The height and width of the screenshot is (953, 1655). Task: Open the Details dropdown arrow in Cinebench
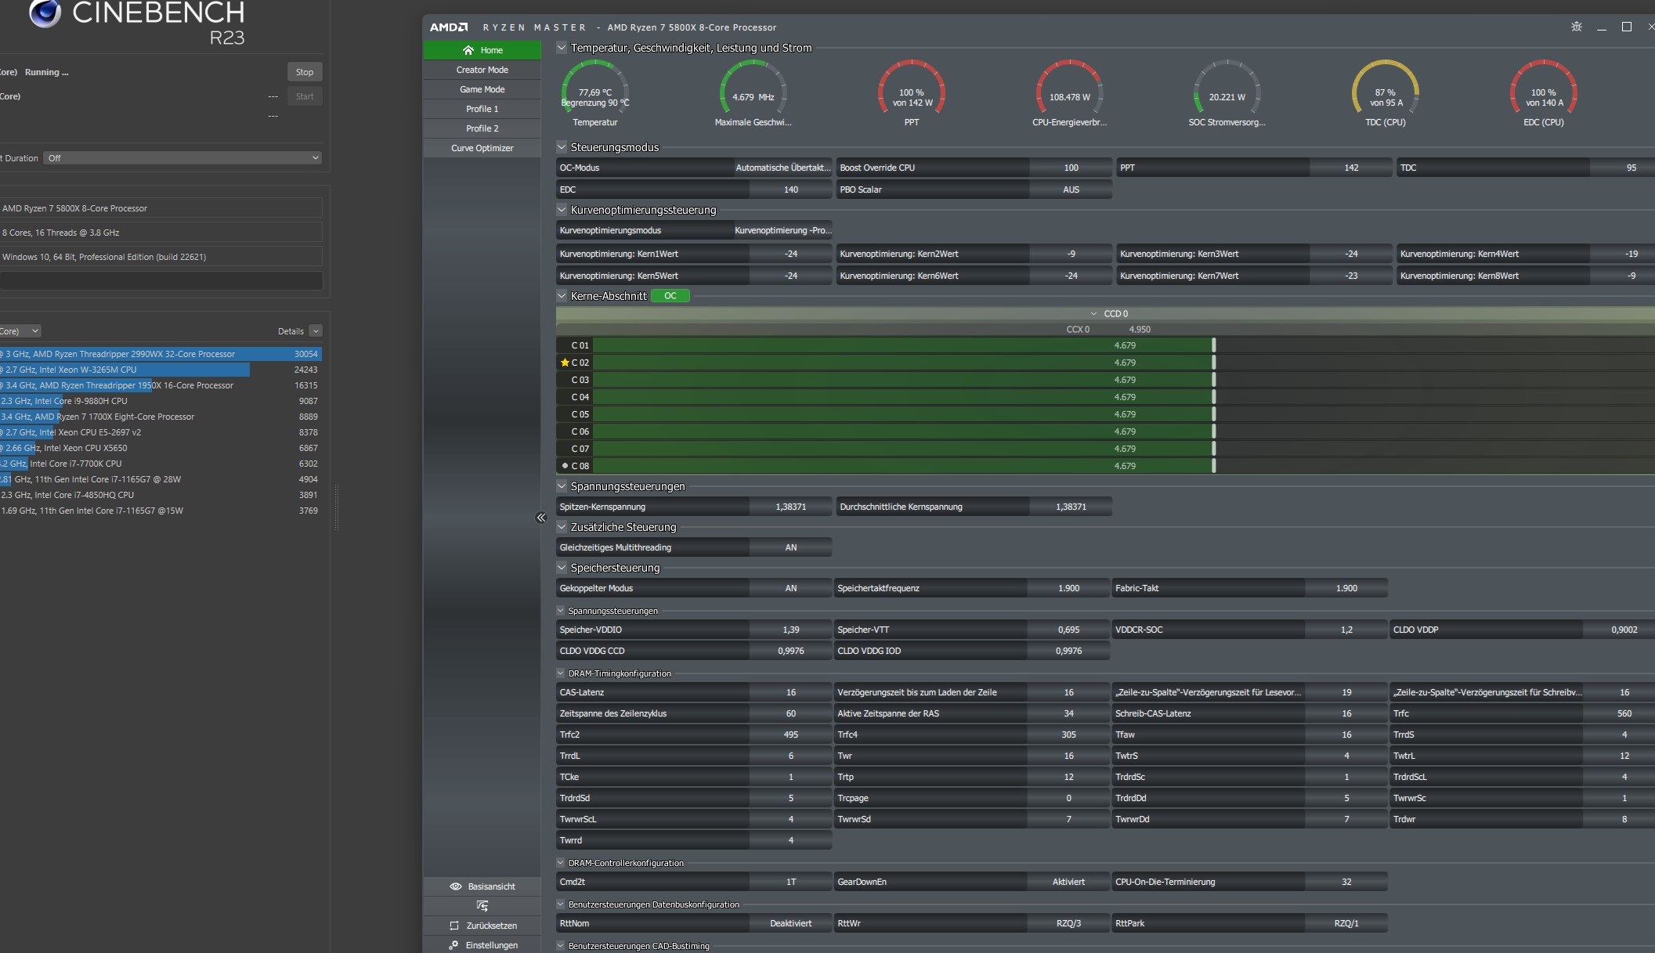(x=316, y=331)
